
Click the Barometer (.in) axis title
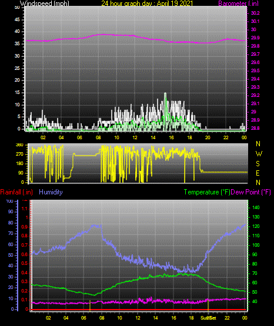(238, 4)
